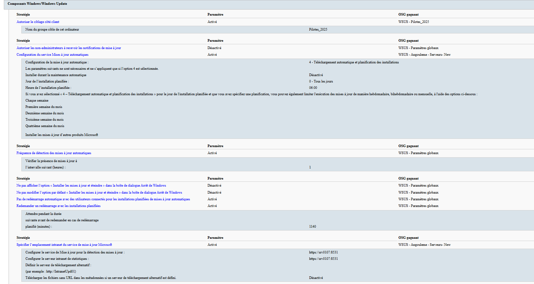Click Désactivé parameter for non-administrateurs notifications
The image size is (534, 284).
tap(214, 48)
